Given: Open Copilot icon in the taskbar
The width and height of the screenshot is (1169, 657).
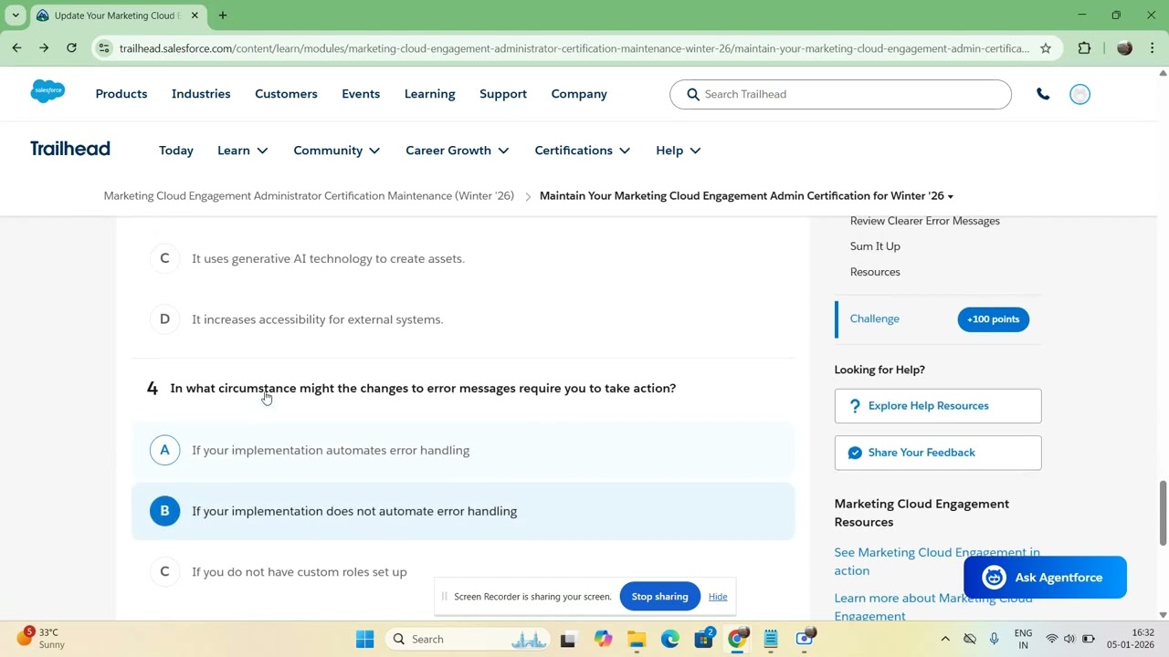Looking at the screenshot, I should pyautogui.click(x=603, y=639).
